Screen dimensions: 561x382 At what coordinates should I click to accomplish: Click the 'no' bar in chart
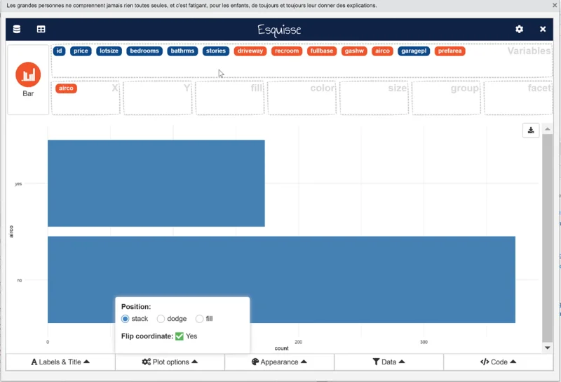coord(282,279)
